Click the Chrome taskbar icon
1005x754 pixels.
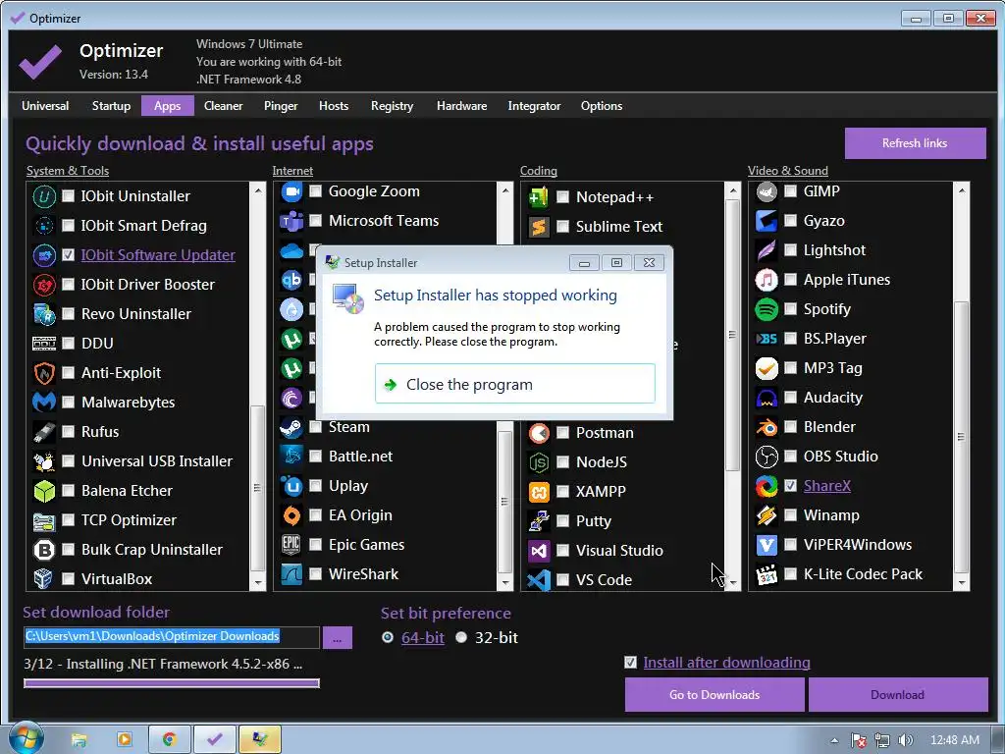pos(170,739)
